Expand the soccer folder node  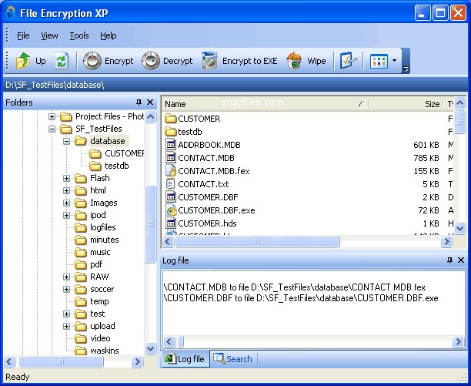pyautogui.click(x=66, y=289)
